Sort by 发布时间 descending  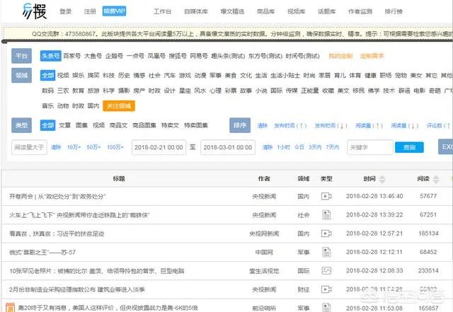coord(331,126)
